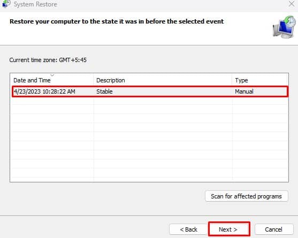This screenshot has width=298, height=238.
Task: Cancel the System Restore wizard
Action: coord(274,229)
